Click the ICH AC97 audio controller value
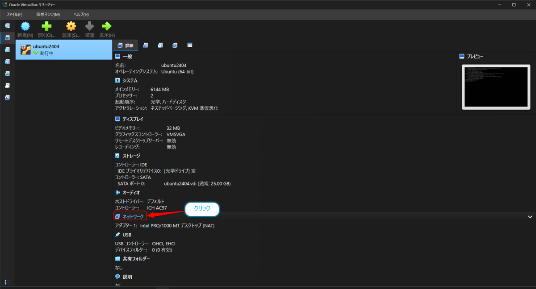536x289 pixels. click(x=157, y=208)
